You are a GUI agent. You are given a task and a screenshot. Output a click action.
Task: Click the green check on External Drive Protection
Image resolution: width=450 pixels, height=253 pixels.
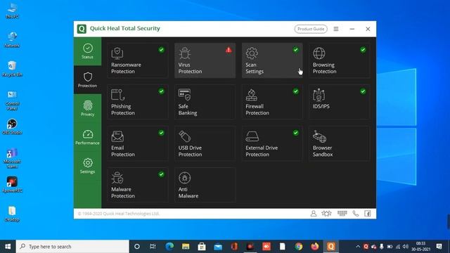[295, 133]
